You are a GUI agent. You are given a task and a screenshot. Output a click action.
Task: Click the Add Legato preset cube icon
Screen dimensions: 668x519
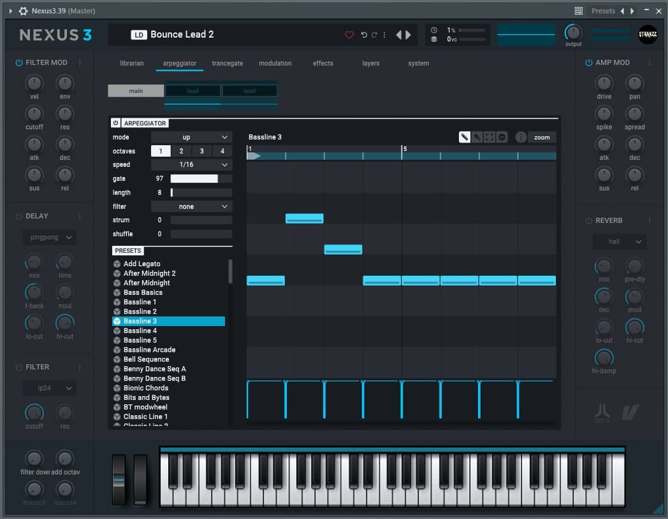pos(117,264)
